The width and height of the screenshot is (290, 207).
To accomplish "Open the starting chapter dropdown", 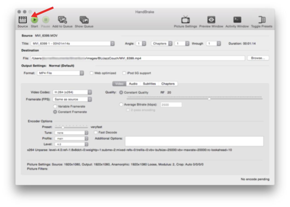I will click(x=182, y=43).
